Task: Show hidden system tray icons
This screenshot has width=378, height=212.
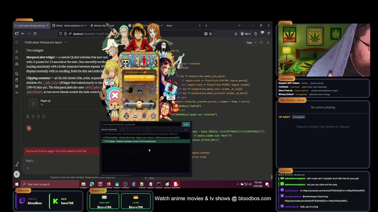Action: click(x=238, y=184)
